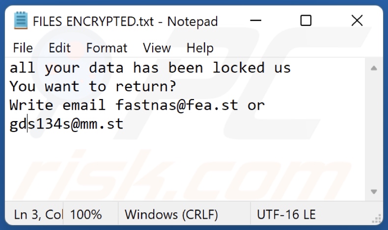Open the File menu
388x230 pixels.
(23, 48)
